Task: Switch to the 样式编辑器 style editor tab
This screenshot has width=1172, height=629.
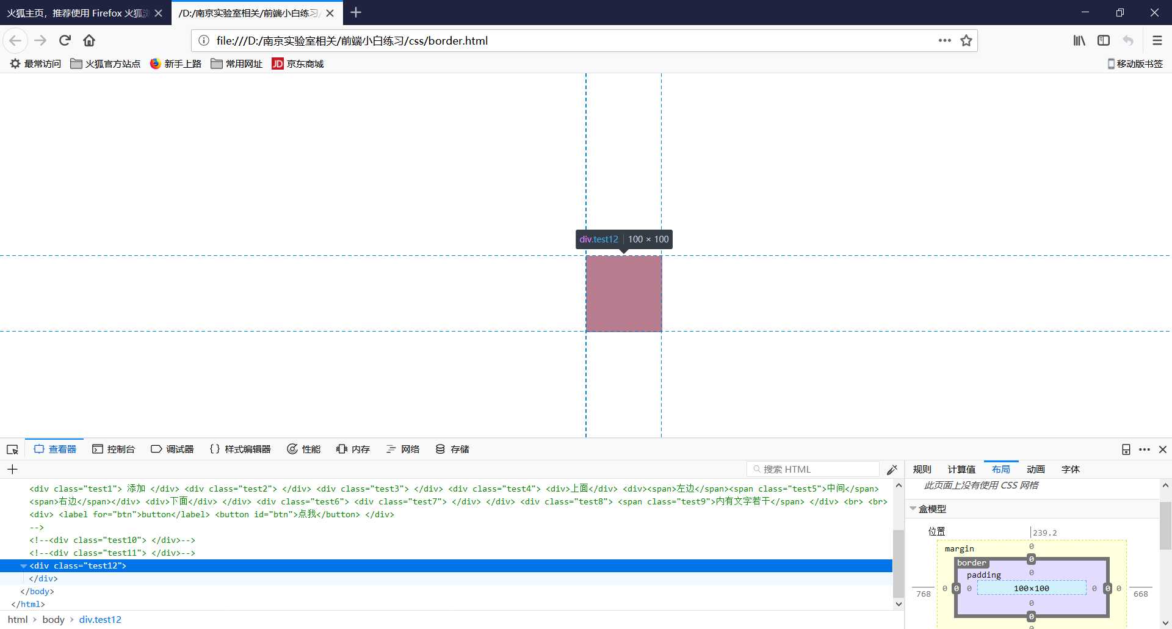Action: pos(240,449)
